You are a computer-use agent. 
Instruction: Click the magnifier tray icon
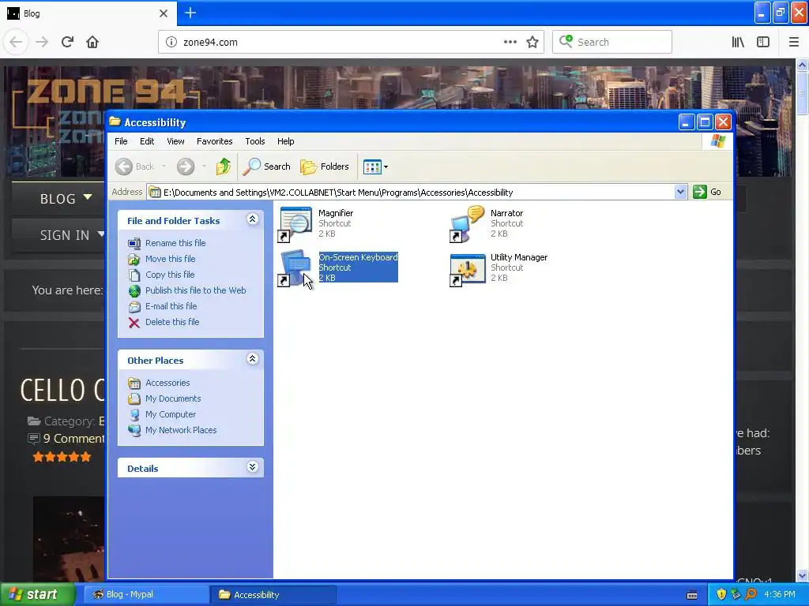(751, 595)
